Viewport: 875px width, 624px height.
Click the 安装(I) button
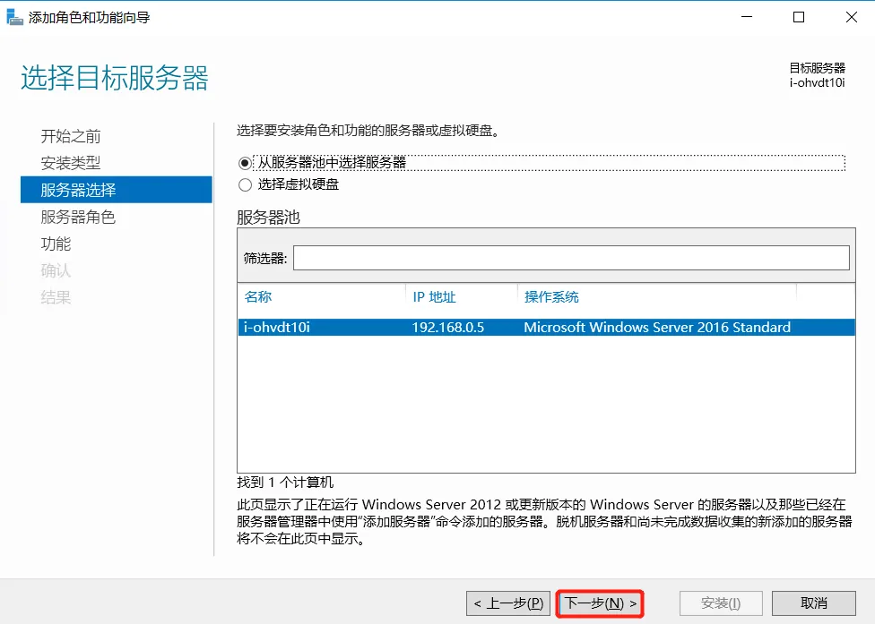(x=721, y=603)
